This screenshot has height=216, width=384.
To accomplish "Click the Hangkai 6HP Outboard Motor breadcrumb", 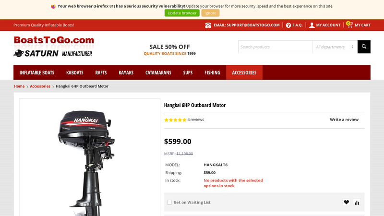I will point(82,86).
